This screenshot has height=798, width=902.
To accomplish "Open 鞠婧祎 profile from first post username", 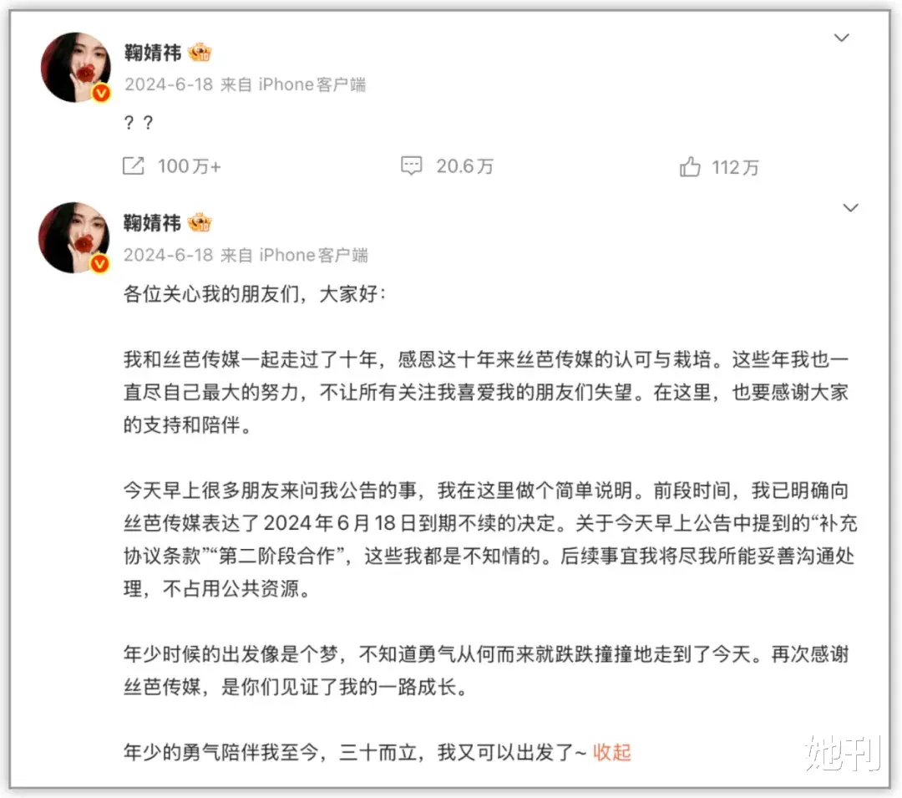I will pyautogui.click(x=153, y=53).
